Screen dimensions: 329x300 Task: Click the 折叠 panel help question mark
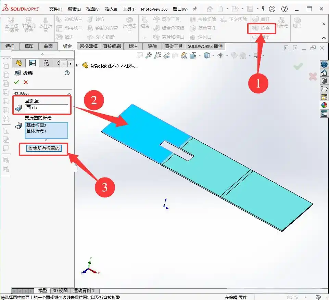point(67,73)
